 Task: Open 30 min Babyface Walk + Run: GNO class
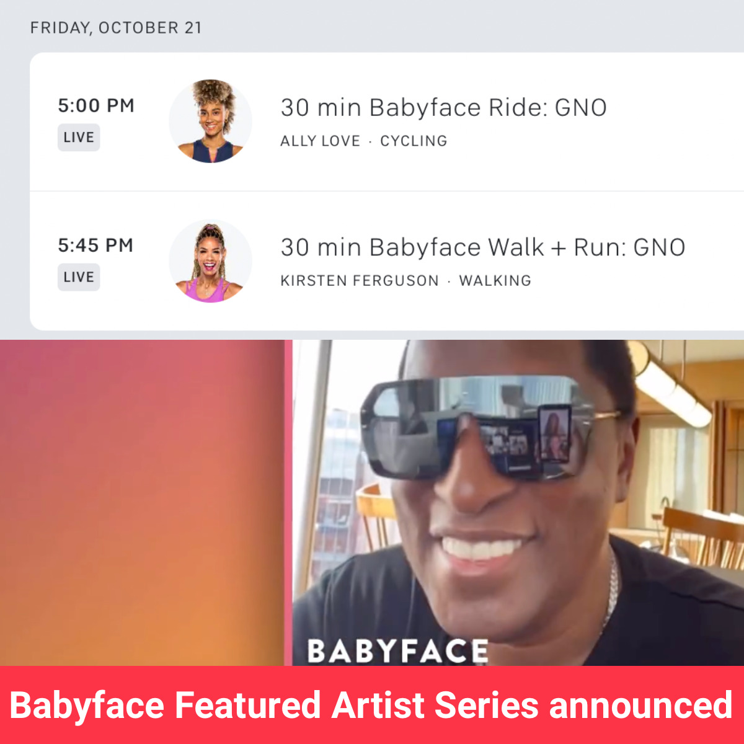point(483,247)
